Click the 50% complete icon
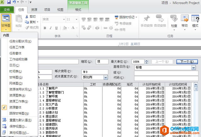The height and width of the screenshot is (137, 201). coord(95,19)
